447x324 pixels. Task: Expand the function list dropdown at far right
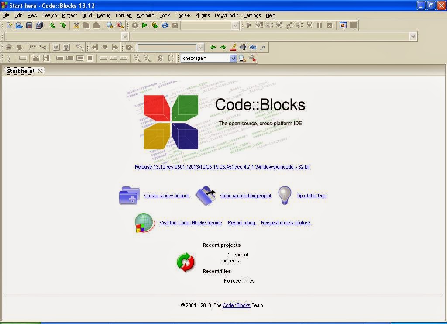413,37
